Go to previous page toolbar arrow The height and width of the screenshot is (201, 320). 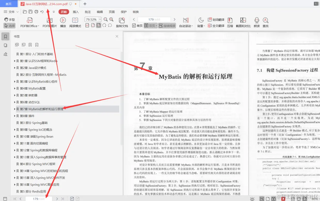point(134,19)
